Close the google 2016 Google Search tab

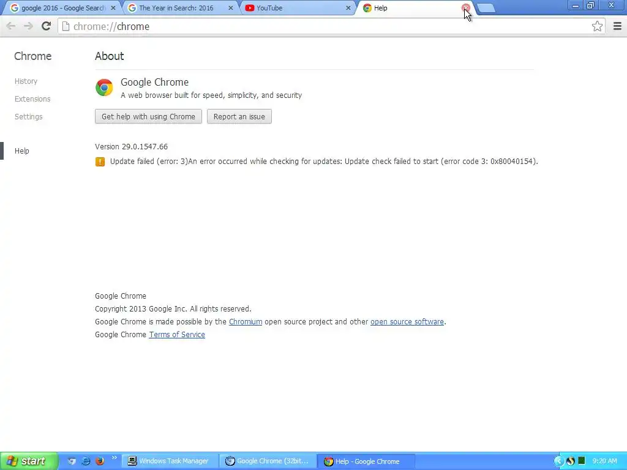(x=113, y=8)
